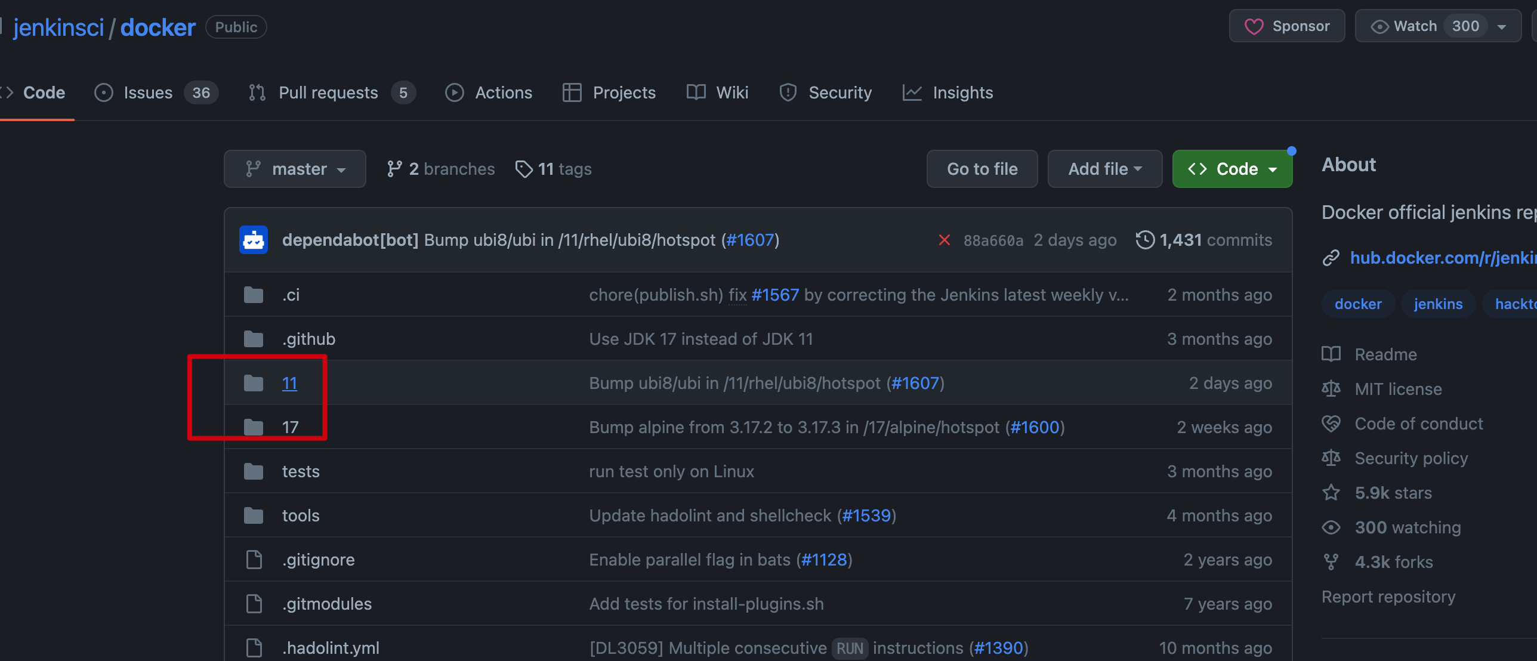
Task: Open the jenkinsci organization link
Action: point(58,27)
